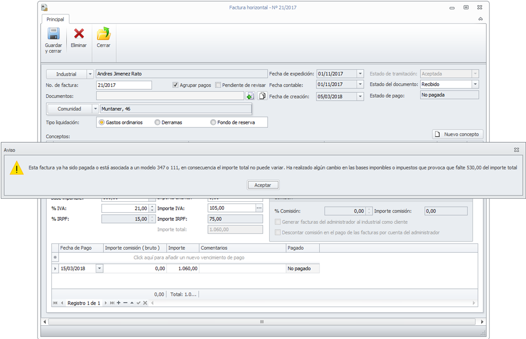
Task: Click the Guardar y cerrar save icon
Action: 53,34
